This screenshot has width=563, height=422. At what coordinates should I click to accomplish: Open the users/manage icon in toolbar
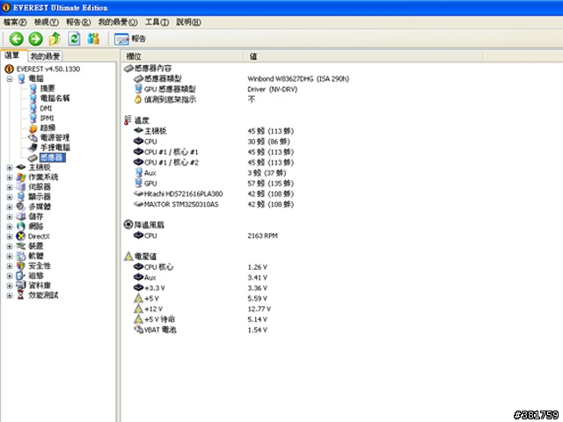(x=93, y=39)
